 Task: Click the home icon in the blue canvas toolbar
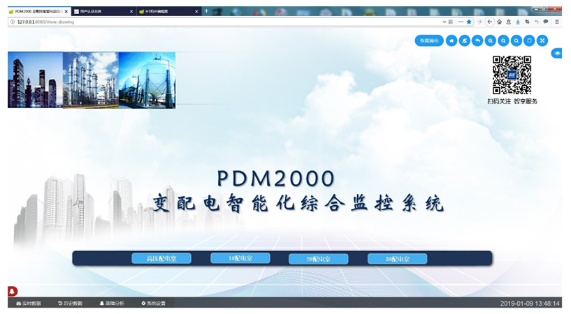(x=451, y=40)
